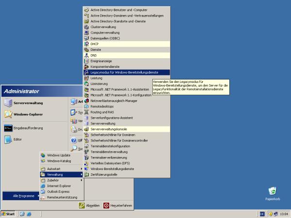Click the Remotedesktops icon
The width and height of the screenshot is (291, 218).
[86, 107]
